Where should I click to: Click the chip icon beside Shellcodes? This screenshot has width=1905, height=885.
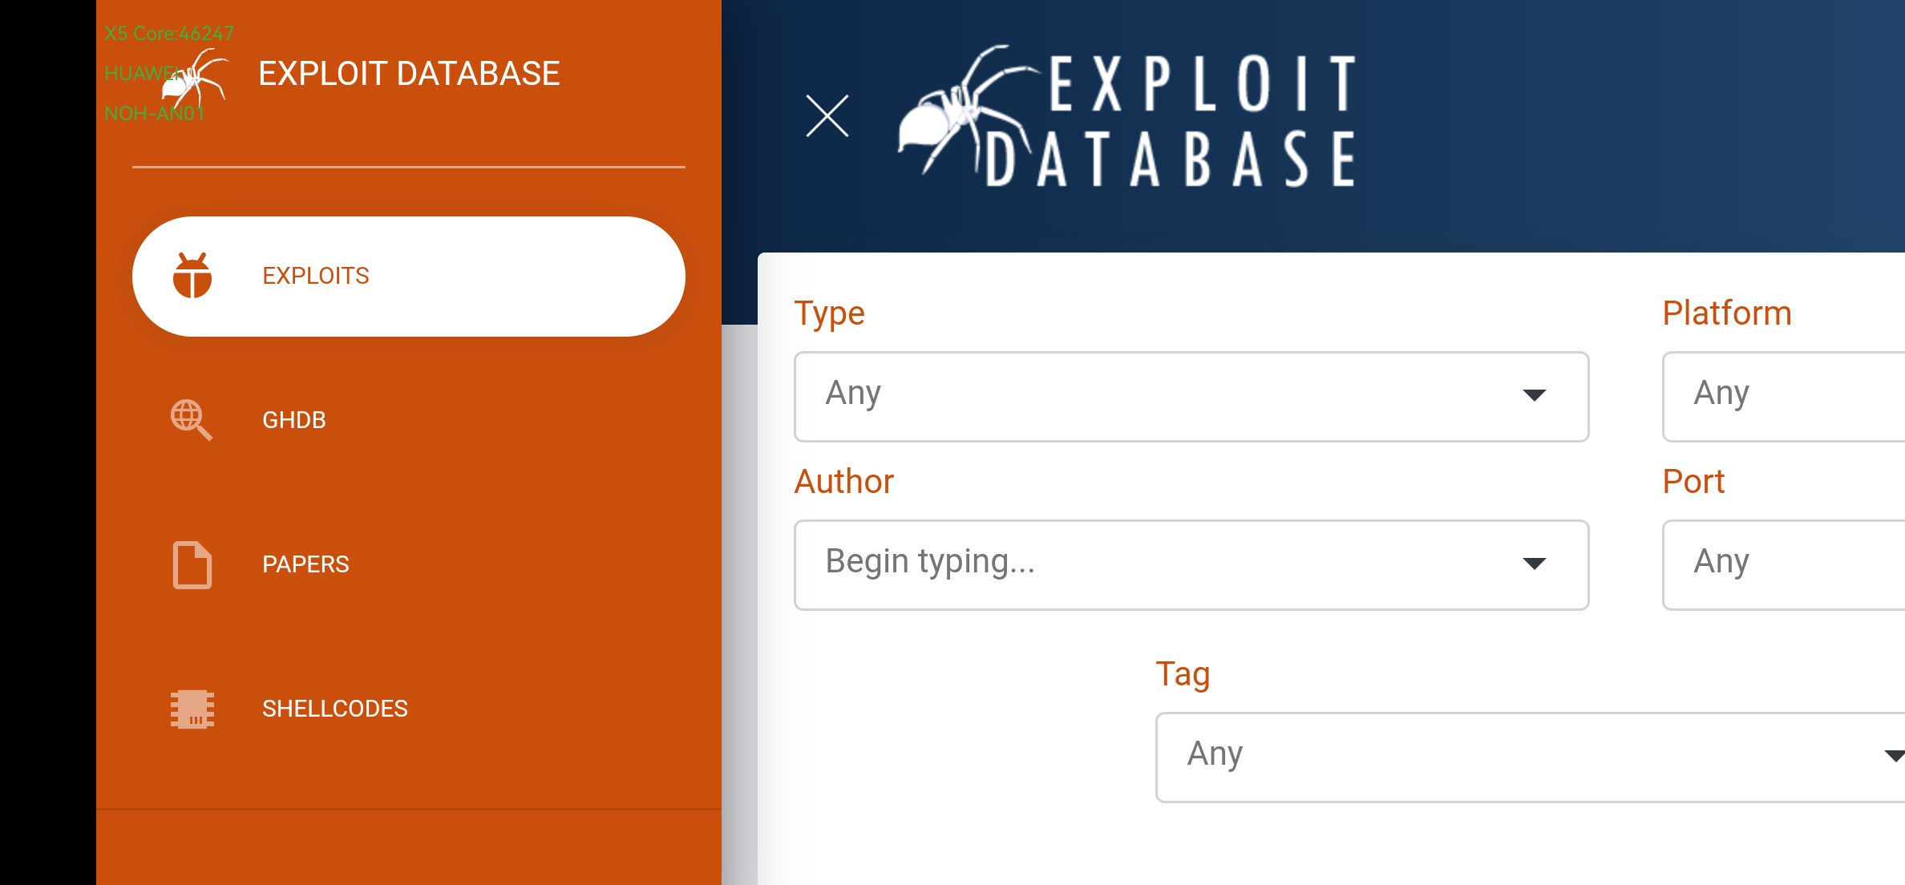pyautogui.click(x=192, y=709)
